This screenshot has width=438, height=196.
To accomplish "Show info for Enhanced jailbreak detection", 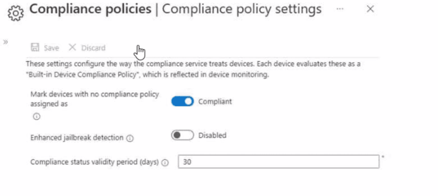I will coord(130,138).
